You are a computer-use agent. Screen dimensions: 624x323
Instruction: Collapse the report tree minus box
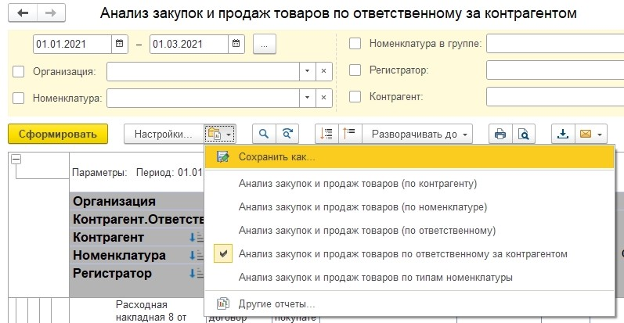[x=15, y=159]
